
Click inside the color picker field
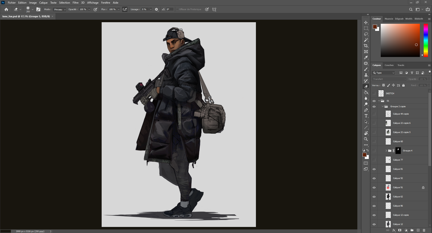[400, 40]
